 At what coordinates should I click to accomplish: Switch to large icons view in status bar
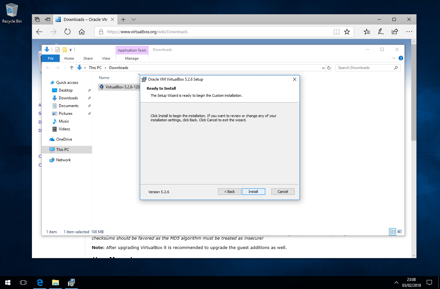coord(400,232)
